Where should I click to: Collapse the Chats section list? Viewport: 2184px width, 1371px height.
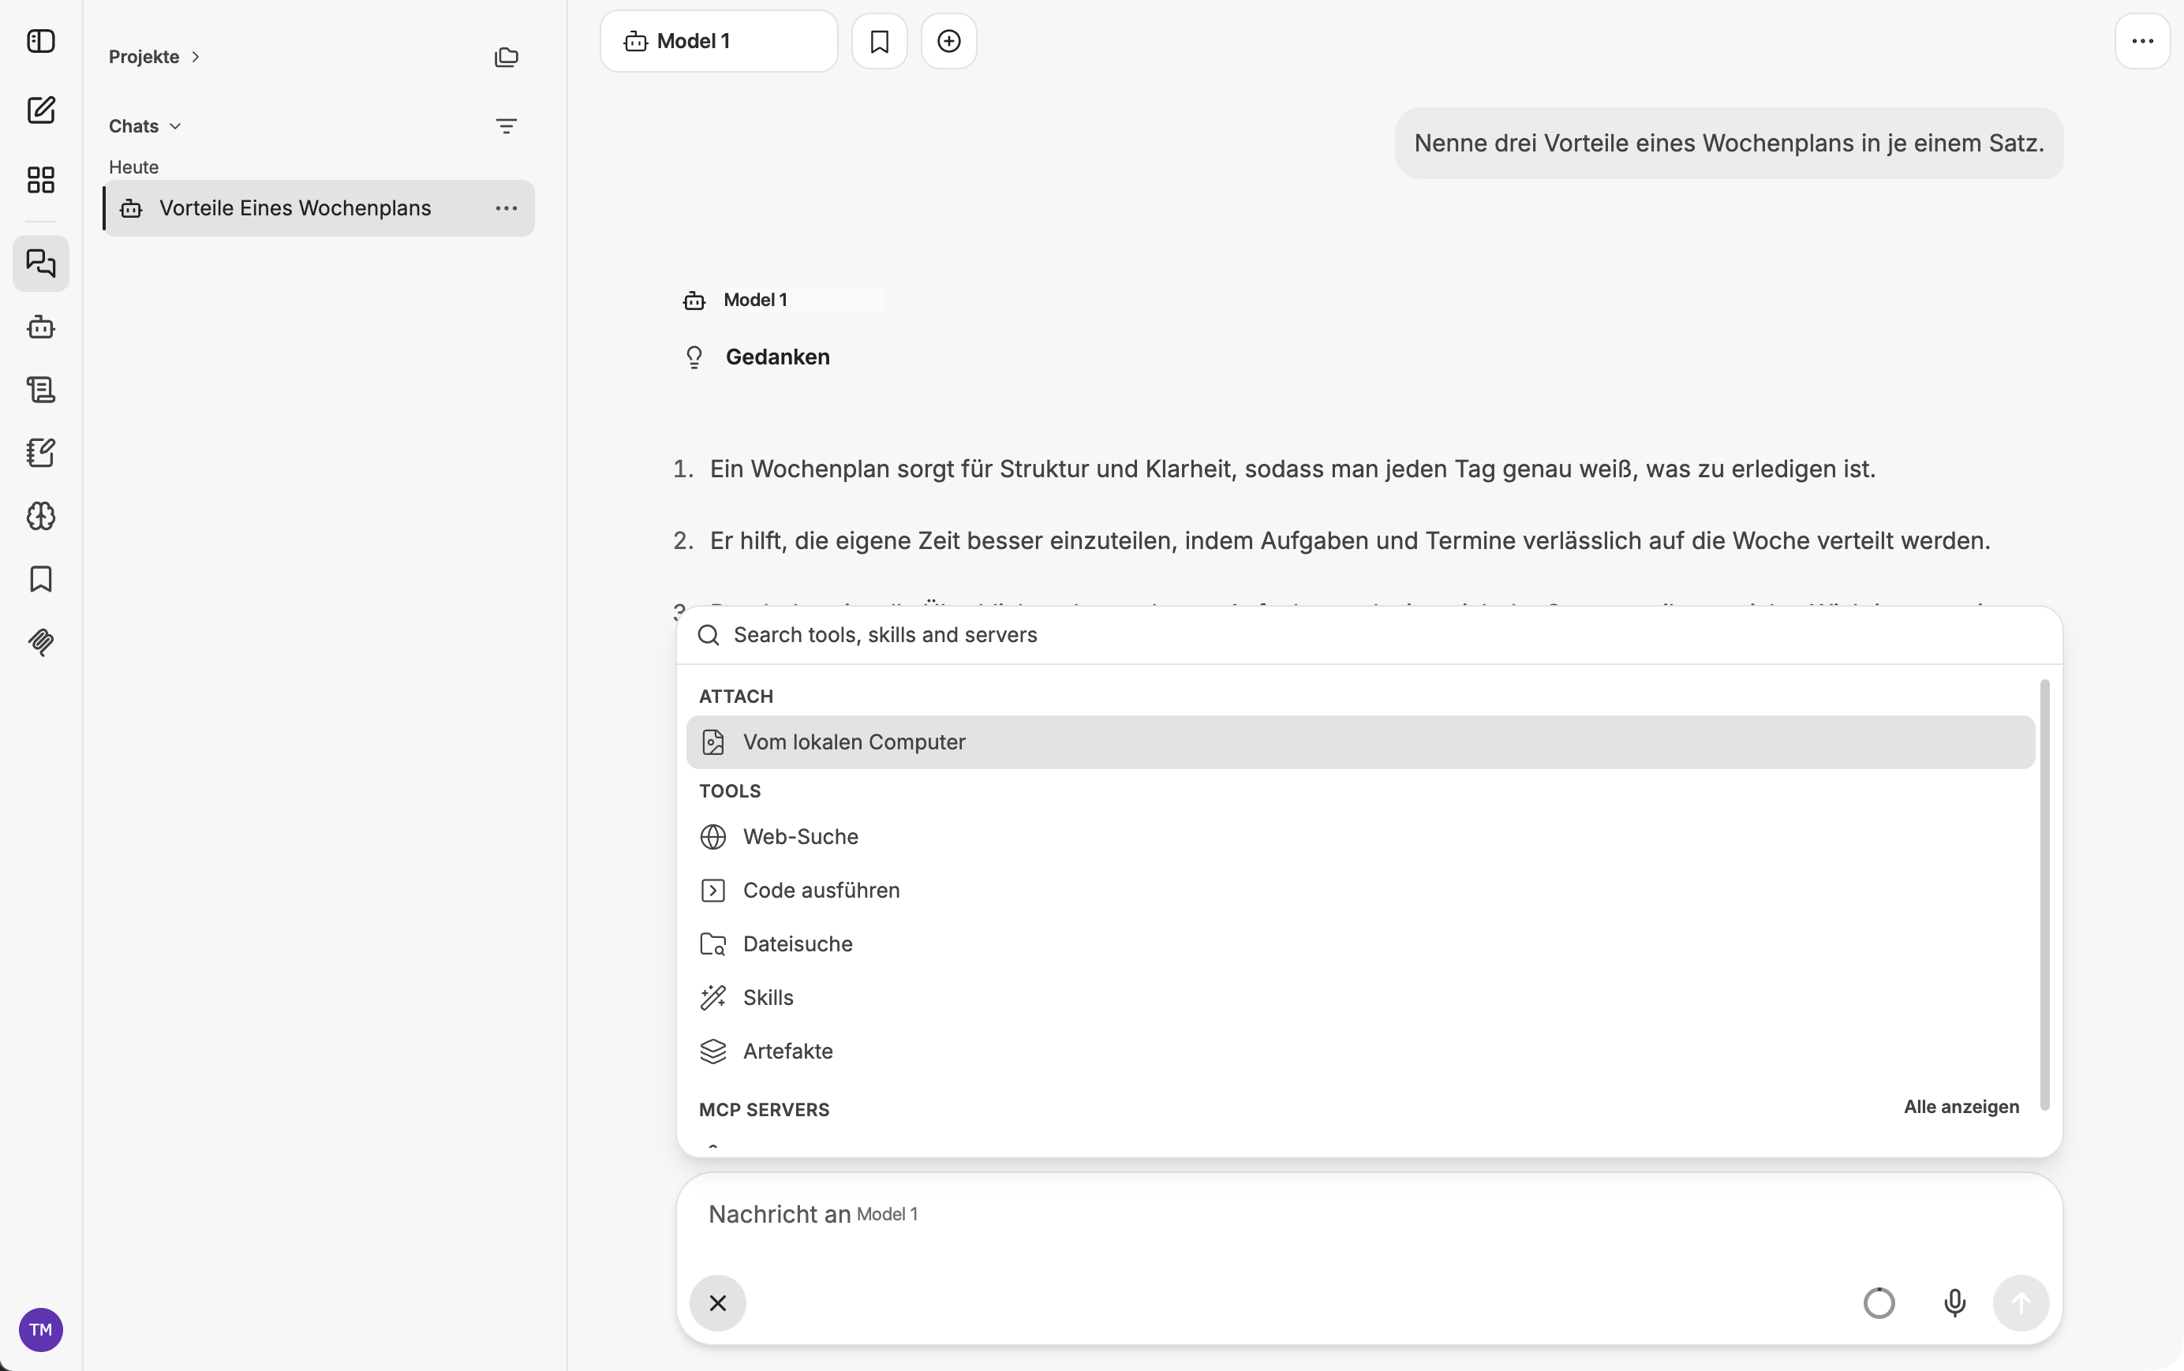pos(145,126)
